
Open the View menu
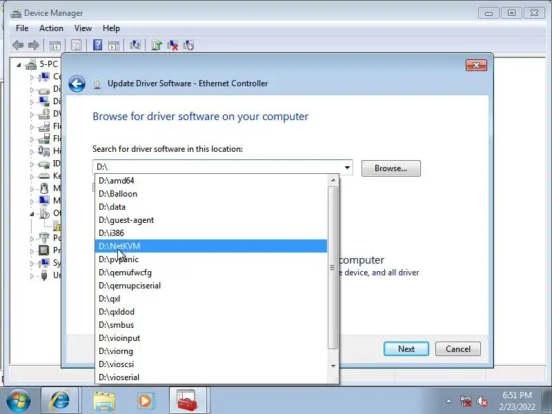pos(83,28)
